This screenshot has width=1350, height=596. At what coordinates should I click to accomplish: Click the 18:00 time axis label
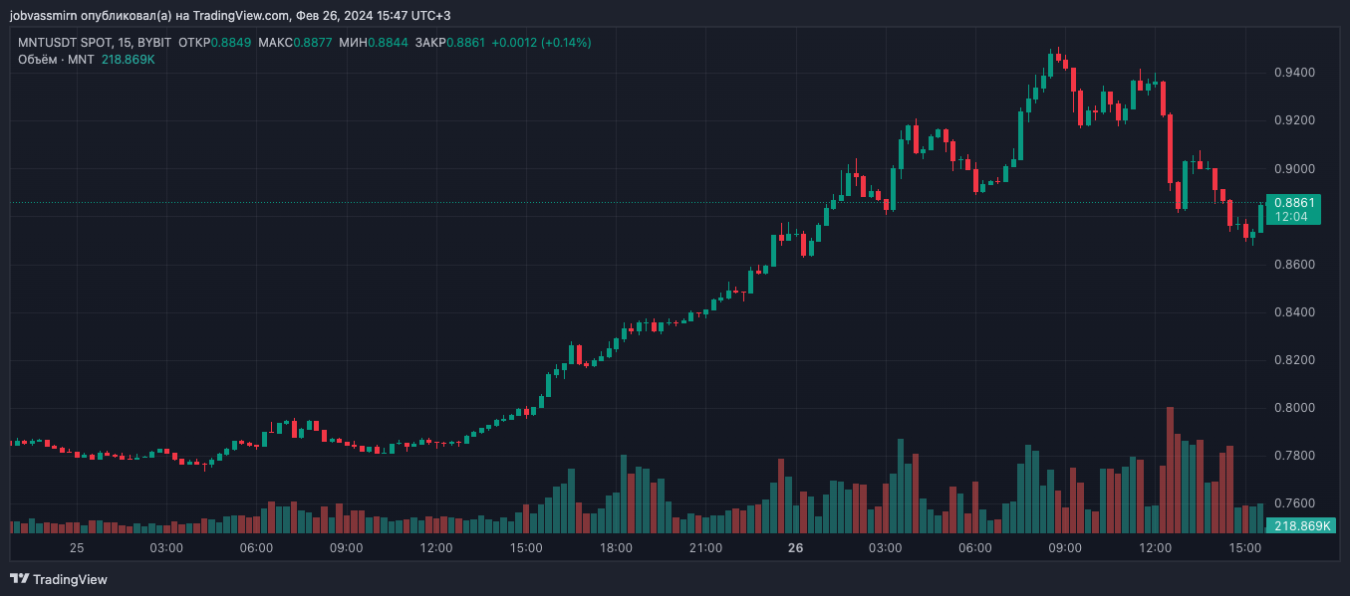tap(616, 548)
